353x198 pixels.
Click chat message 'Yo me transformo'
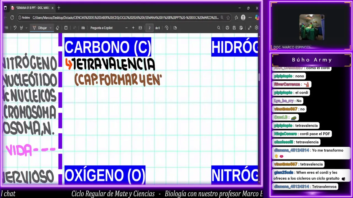(328, 150)
